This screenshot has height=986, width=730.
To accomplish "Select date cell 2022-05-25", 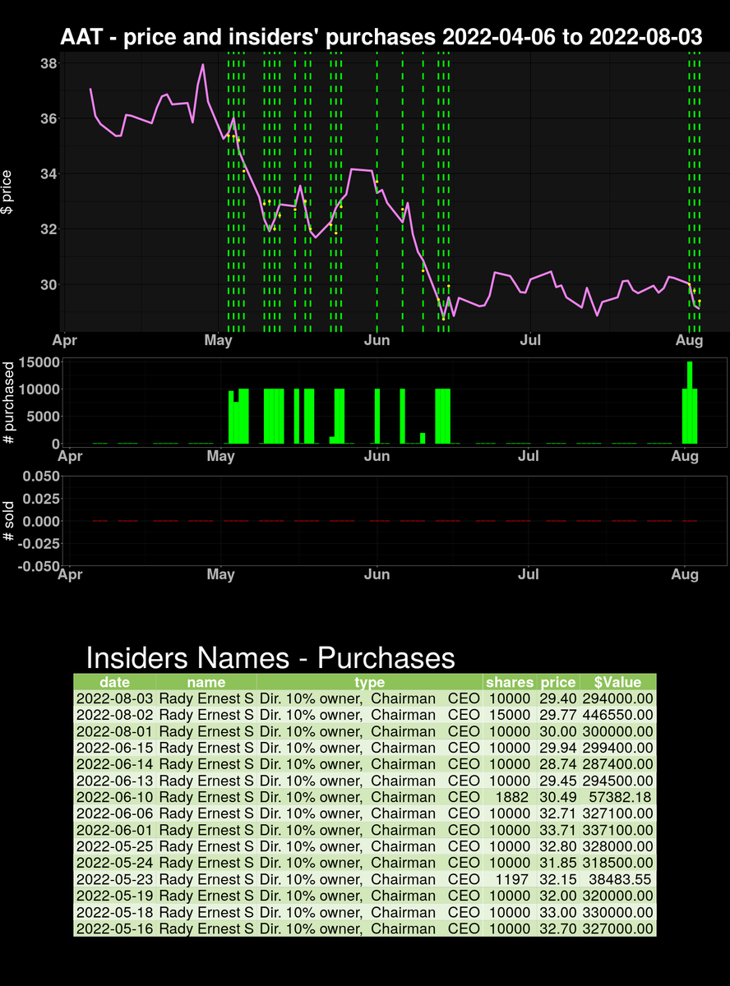I will [114, 846].
